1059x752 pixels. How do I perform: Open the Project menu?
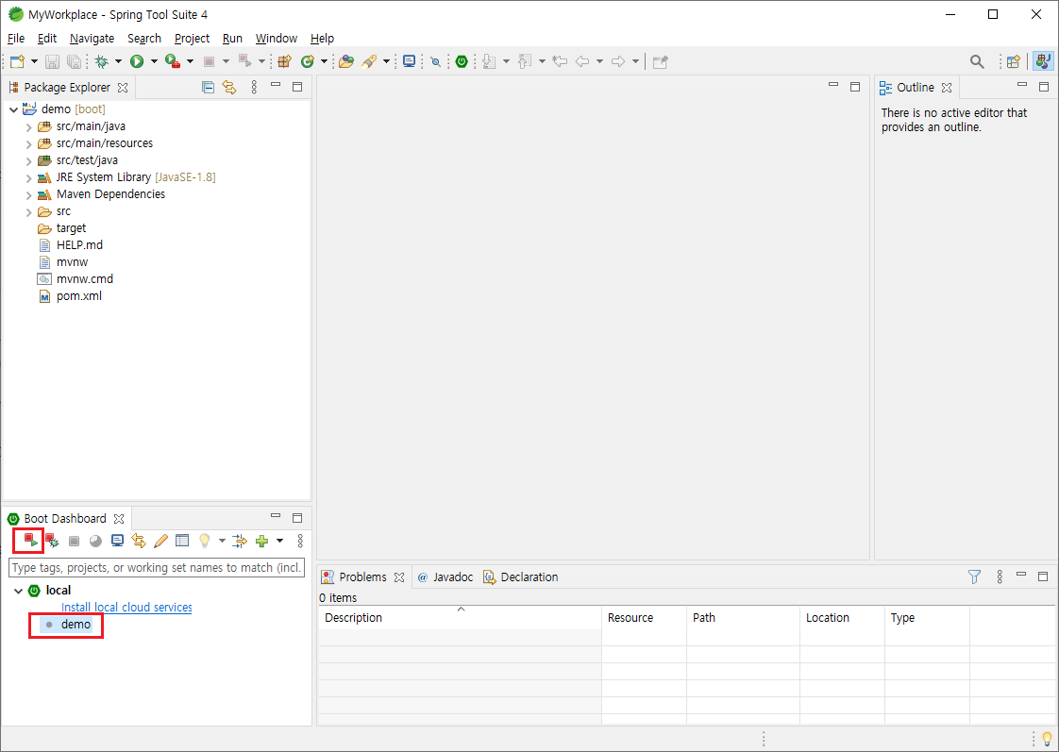(192, 39)
